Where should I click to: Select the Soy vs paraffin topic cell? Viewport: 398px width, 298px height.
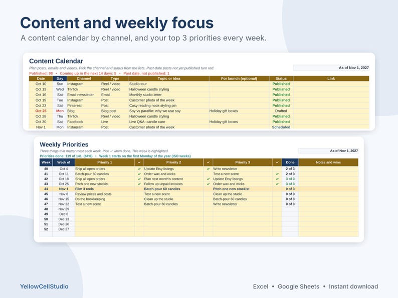[169, 111]
